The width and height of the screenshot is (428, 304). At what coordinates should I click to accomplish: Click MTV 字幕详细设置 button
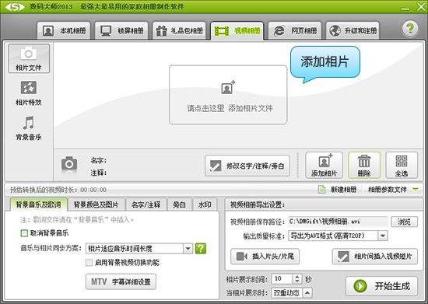[x=121, y=281]
